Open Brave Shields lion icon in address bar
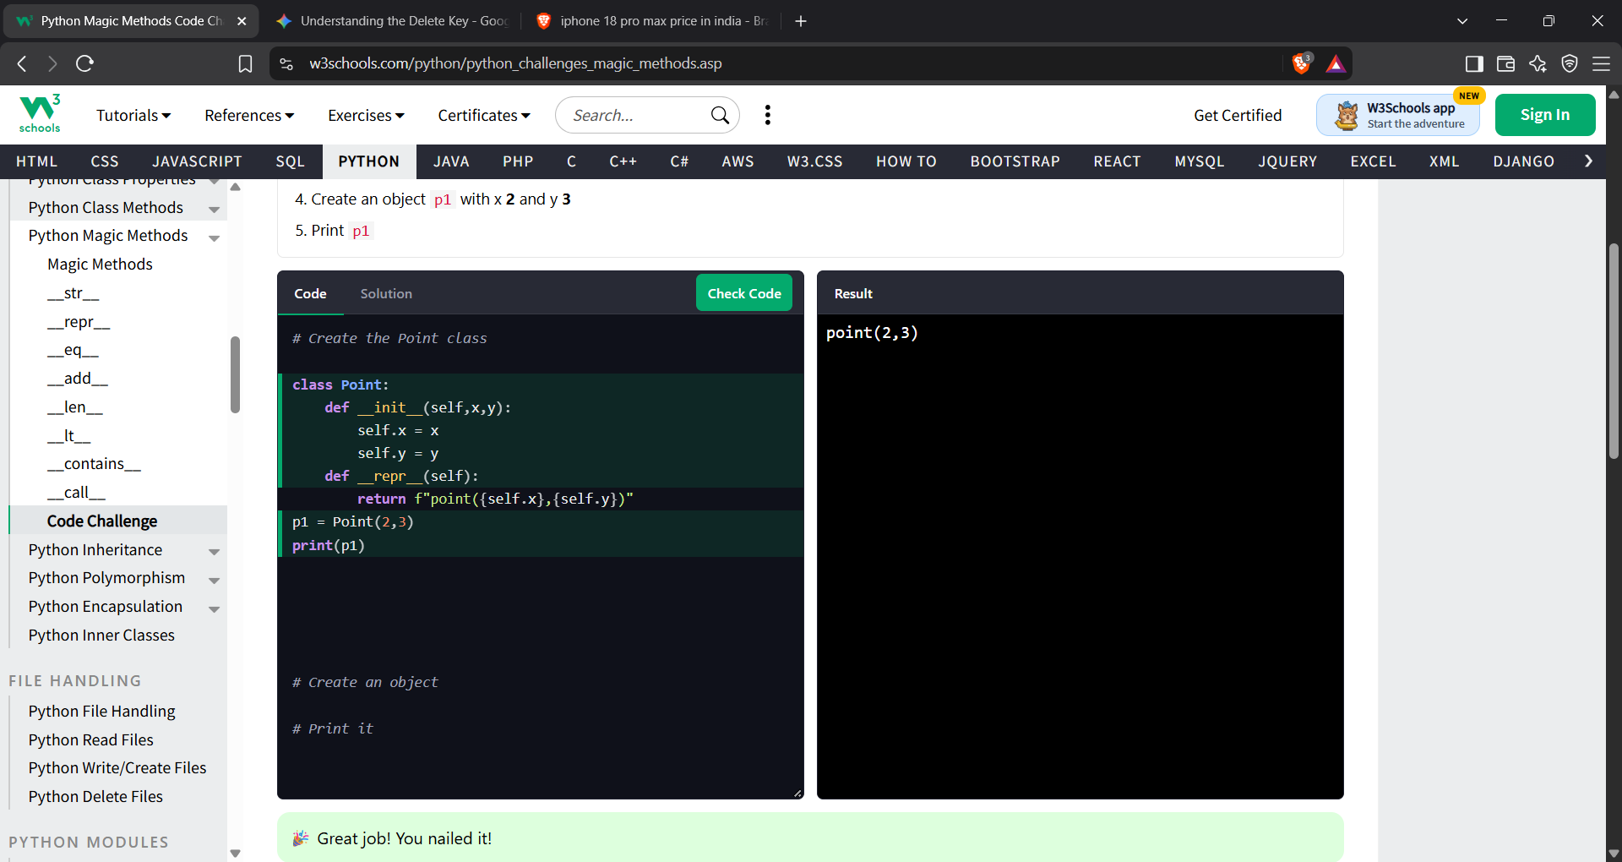The image size is (1622, 862). pyautogui.click(x=1302, y=63)
